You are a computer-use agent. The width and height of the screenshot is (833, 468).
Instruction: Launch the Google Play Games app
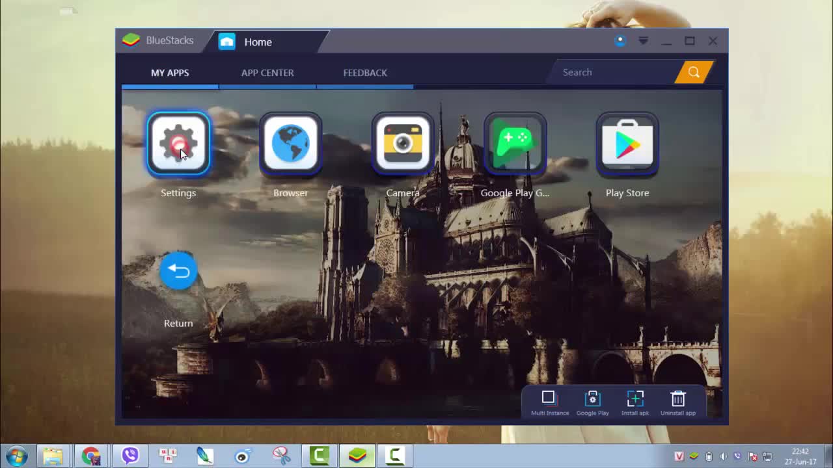click(515, 144)
